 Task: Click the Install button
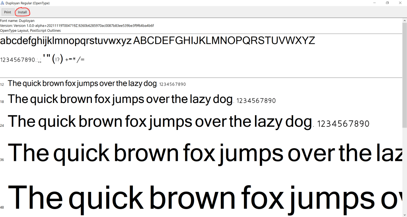[22, 12]
